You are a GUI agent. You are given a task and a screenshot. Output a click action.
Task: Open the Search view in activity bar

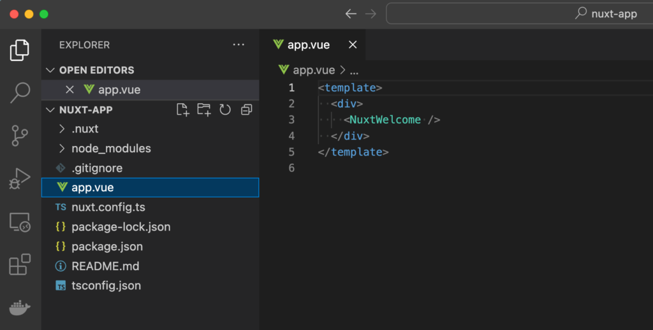20,92
